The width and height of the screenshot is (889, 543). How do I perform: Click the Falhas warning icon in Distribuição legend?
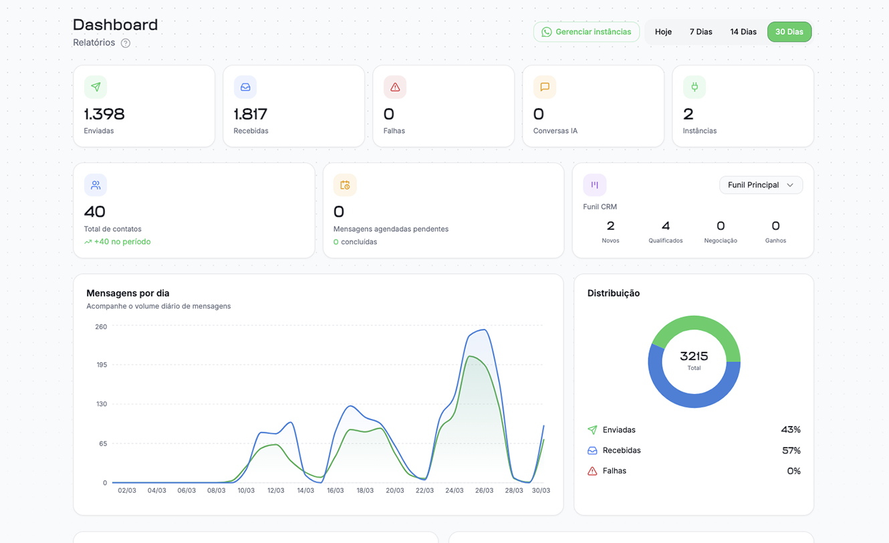(592, 471)
